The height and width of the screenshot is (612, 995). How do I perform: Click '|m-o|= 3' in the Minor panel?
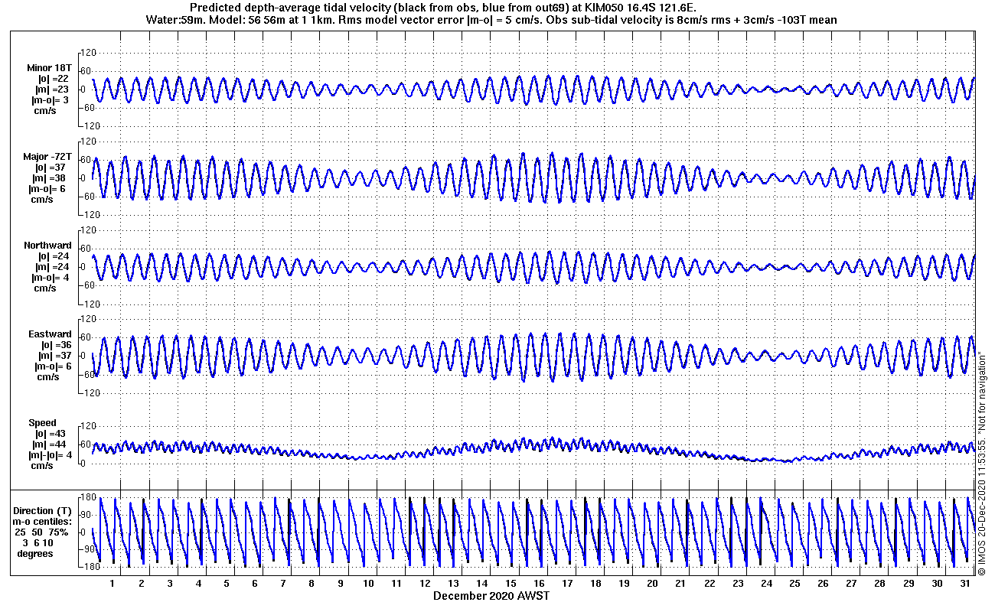click(50, 100)
